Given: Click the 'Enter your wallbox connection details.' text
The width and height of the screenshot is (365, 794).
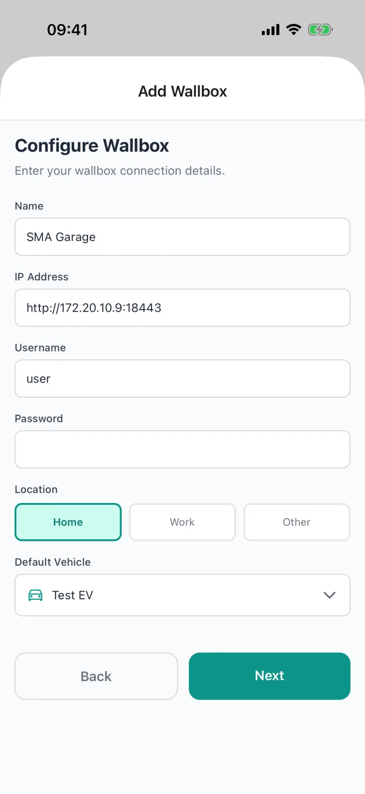Looking at the screenshot, I should point(120,171).
